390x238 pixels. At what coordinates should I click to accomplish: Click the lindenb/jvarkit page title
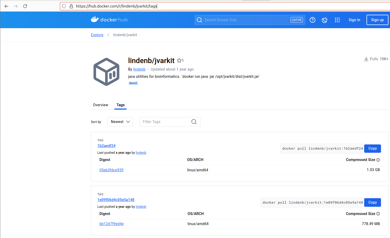coord(151,60)
